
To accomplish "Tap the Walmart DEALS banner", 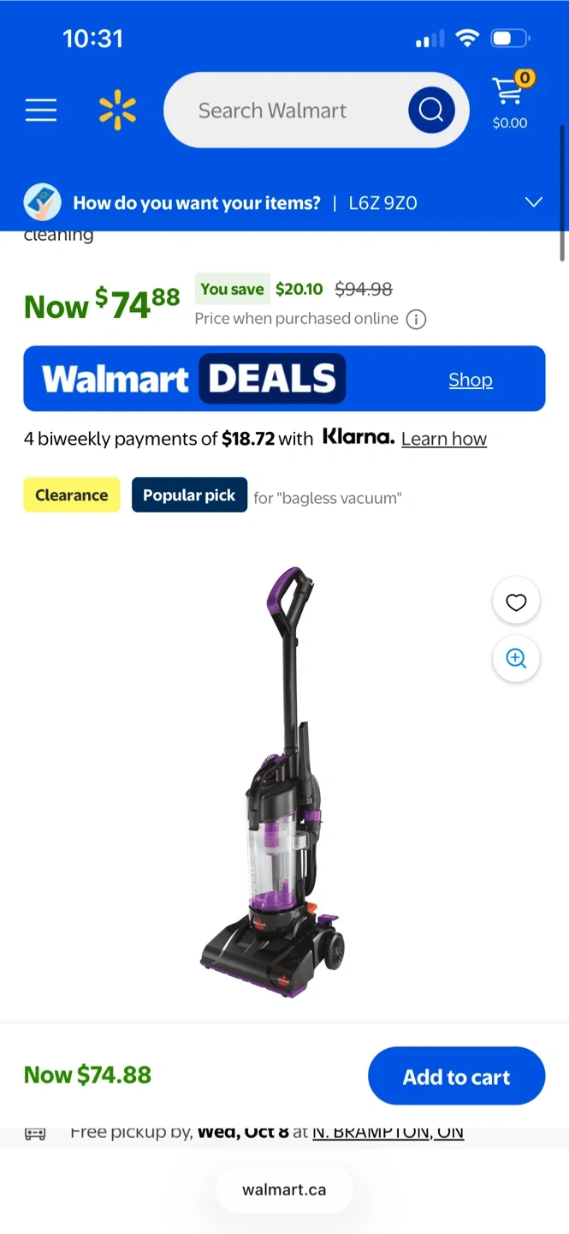I will tap(284, 379).
